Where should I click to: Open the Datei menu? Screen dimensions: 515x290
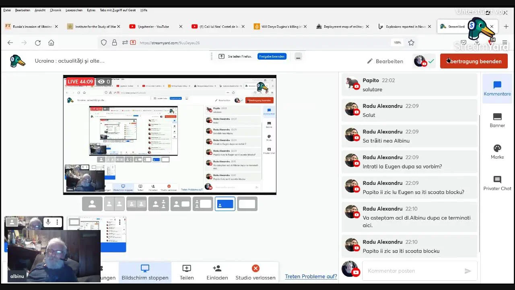(x=7, y=10)
